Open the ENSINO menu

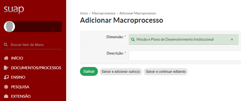(18, 77)
